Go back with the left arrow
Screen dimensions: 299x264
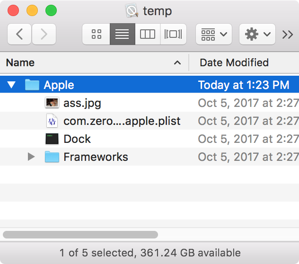[19, 34]
